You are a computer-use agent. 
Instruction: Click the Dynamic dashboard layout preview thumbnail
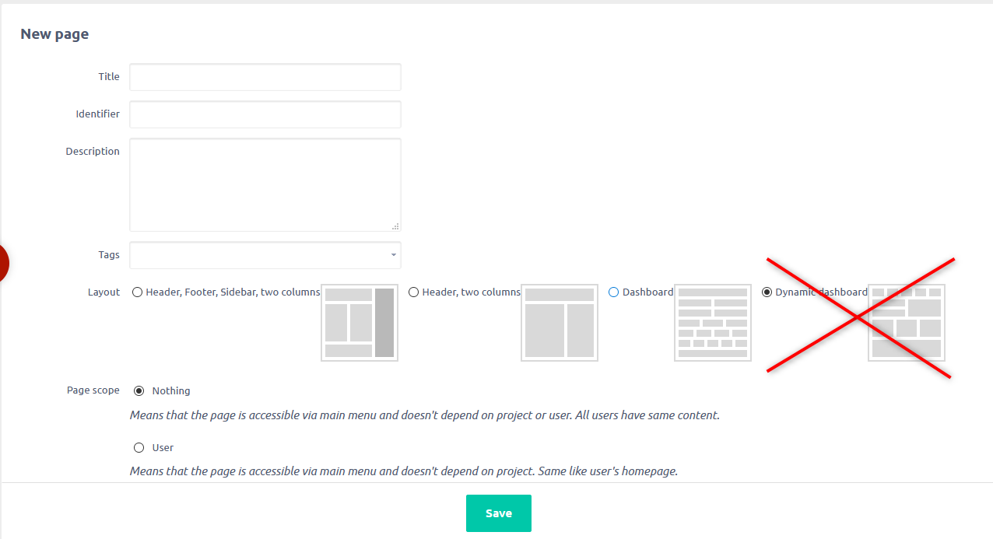click(907, 322)
